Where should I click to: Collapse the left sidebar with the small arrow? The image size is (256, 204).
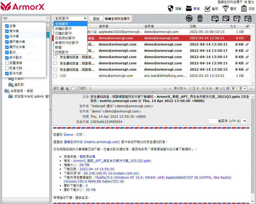point(50,110)
